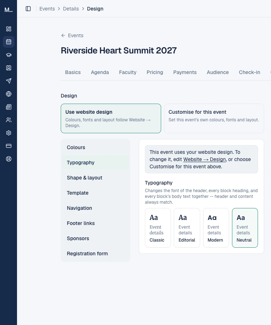The width and height of the screenshot is (271, 325).
Task: Open the Typography design section
Action: point(95,162)
